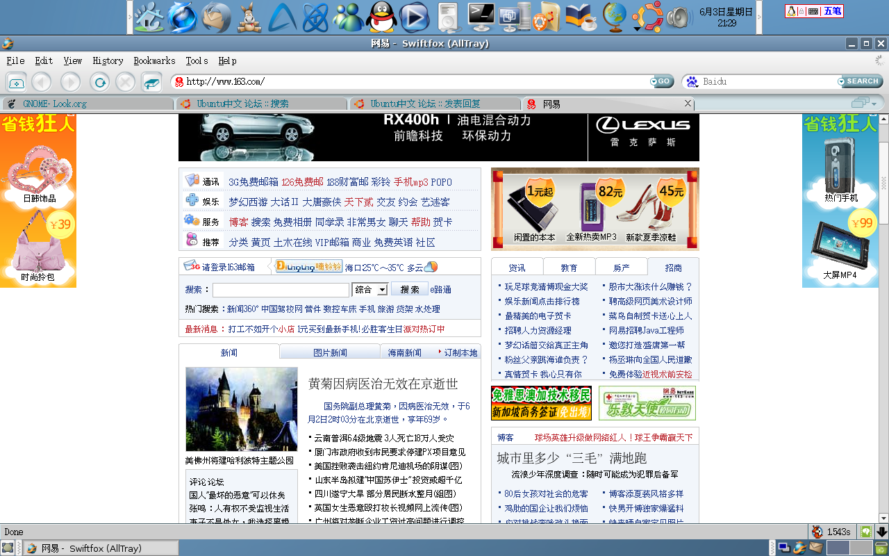Open new tab with leftmost toolbar icon
The height and width of the screenshot is (556, 889).
[x=17, y=82]
